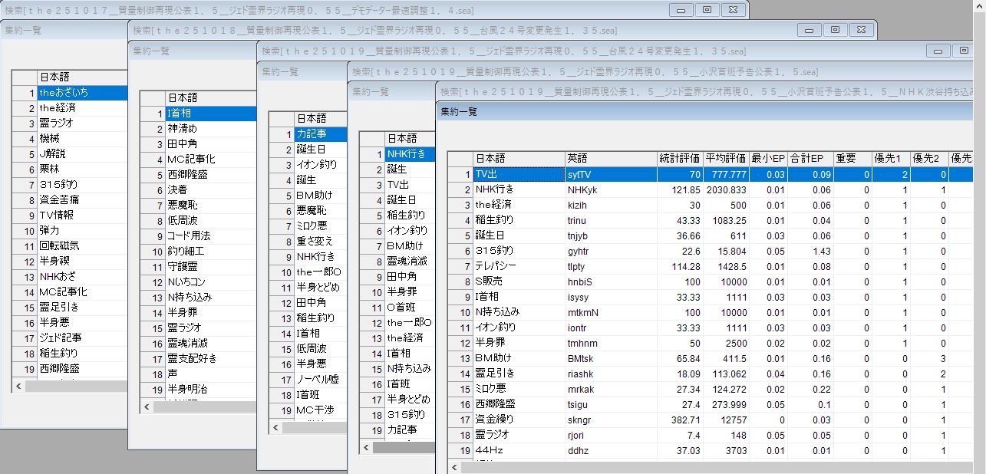Select the ノーベル嘘 entry
The height and width of the screenshot is (474, 986).
point(318,380)
